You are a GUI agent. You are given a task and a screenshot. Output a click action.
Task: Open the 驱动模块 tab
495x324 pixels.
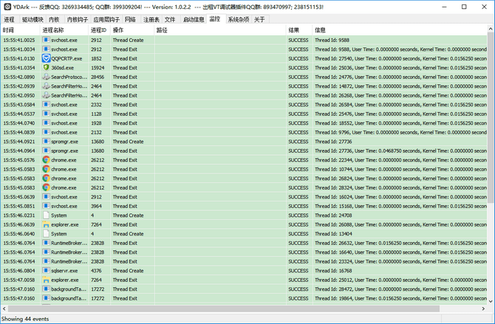[32, 19]
